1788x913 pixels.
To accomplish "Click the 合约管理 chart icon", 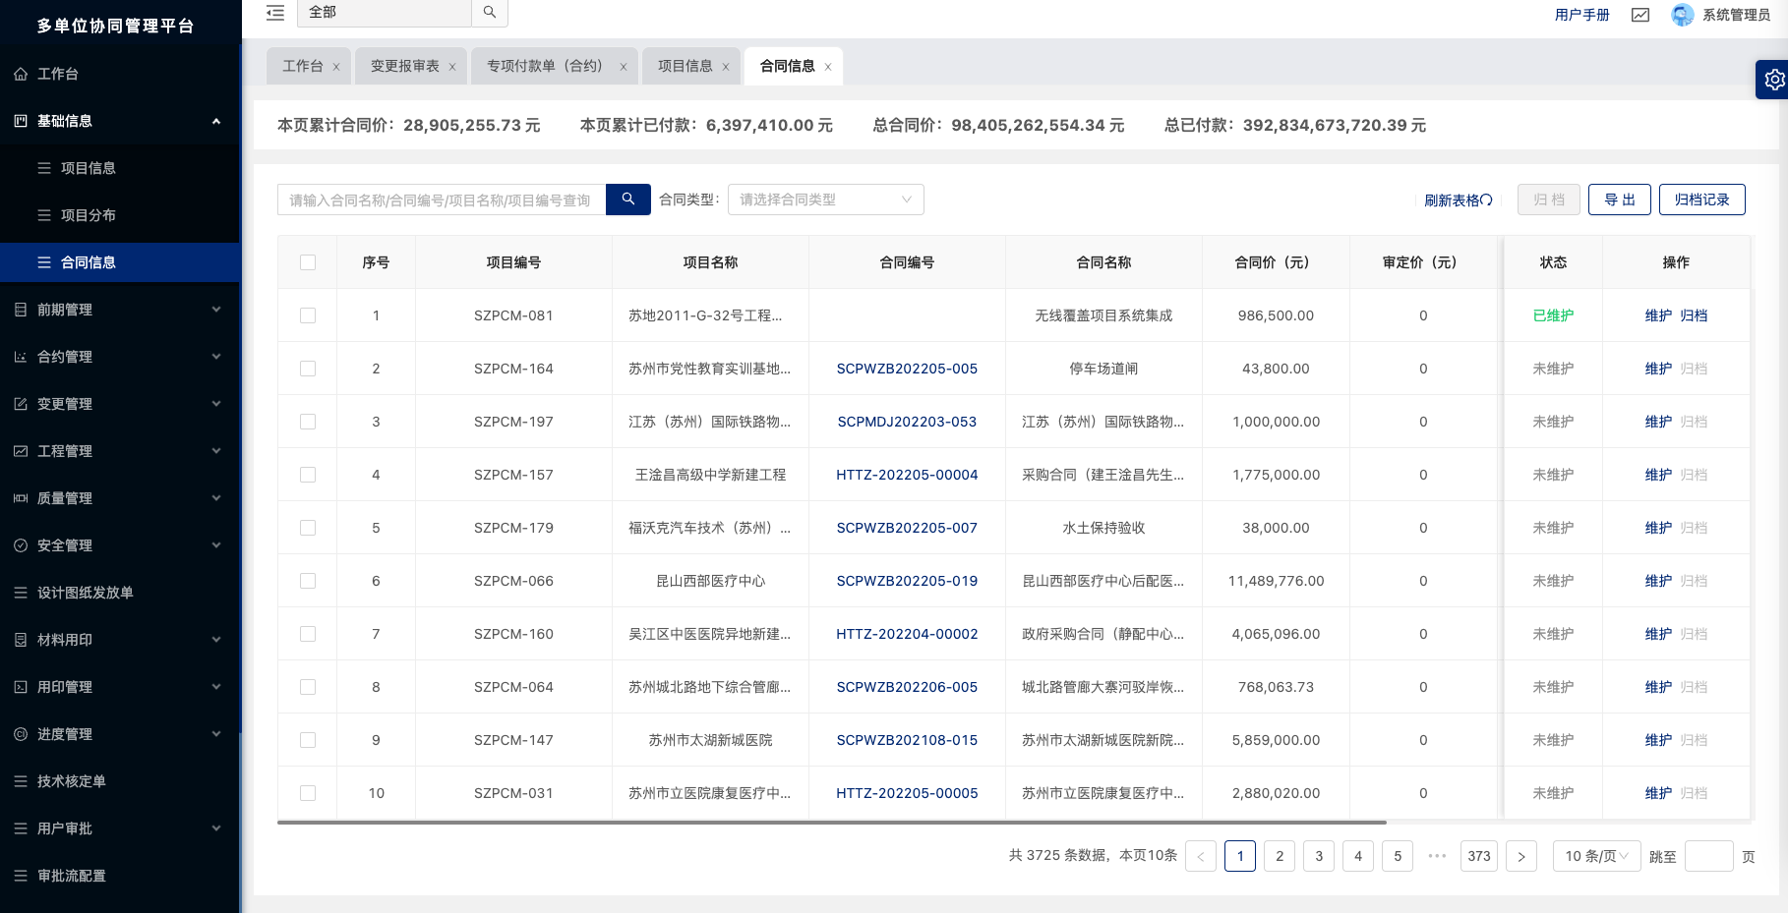I will point(21,357).
